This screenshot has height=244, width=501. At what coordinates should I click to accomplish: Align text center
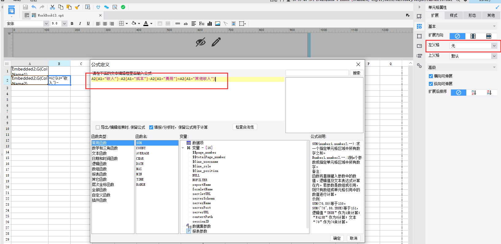(105, 24)
